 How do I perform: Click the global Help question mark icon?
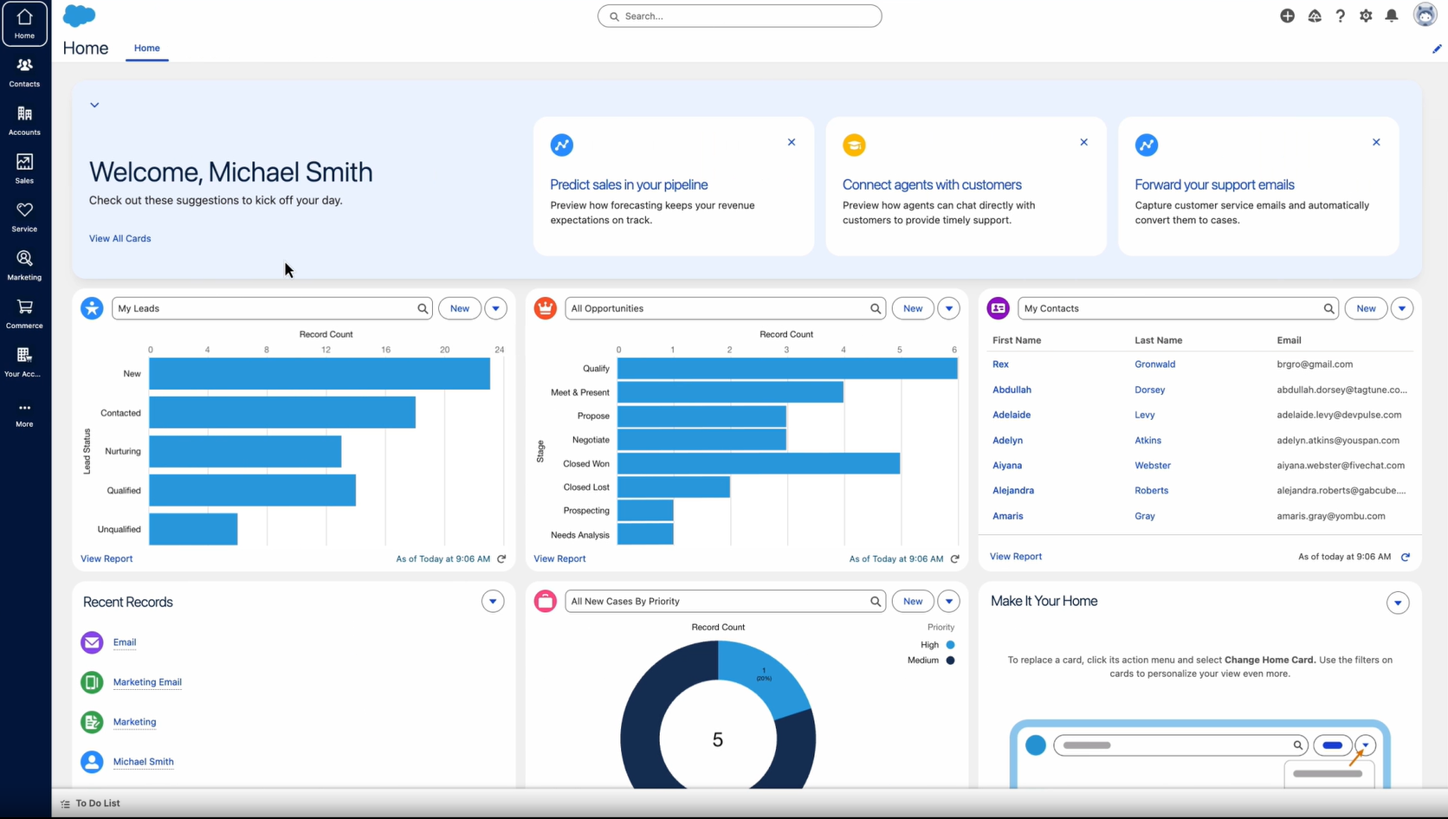point(1340,16)
